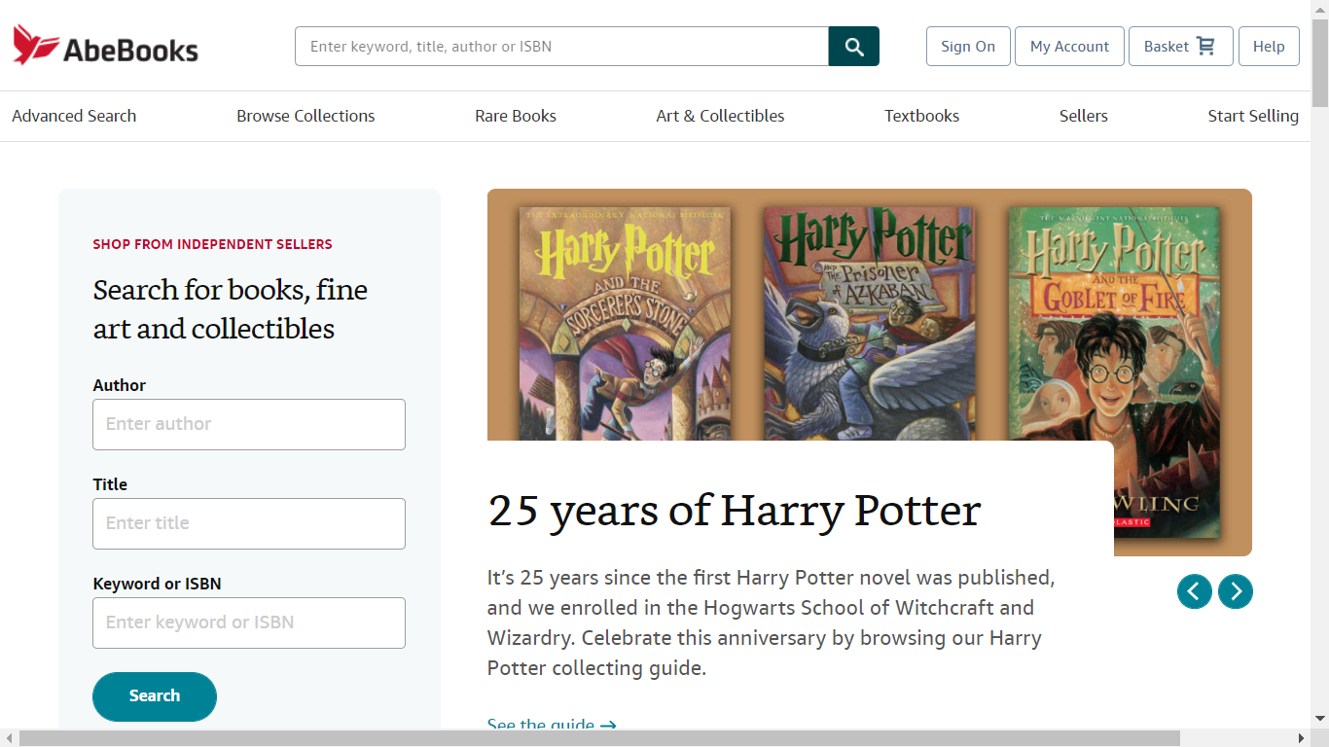Image resolution: width=1329 pixels, height=747 pixels.
Task: Click the Sign On button
Action: pos(967,47)
